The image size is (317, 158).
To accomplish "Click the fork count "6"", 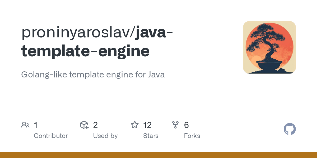I will [186, 125].
